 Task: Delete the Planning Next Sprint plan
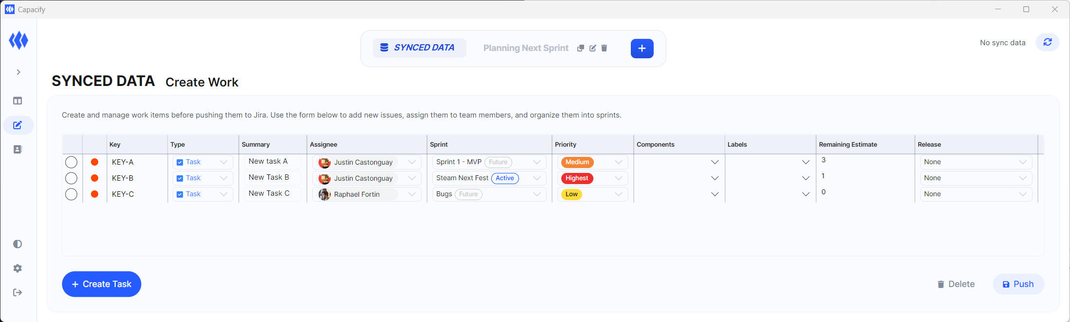[x=604, y=48]
